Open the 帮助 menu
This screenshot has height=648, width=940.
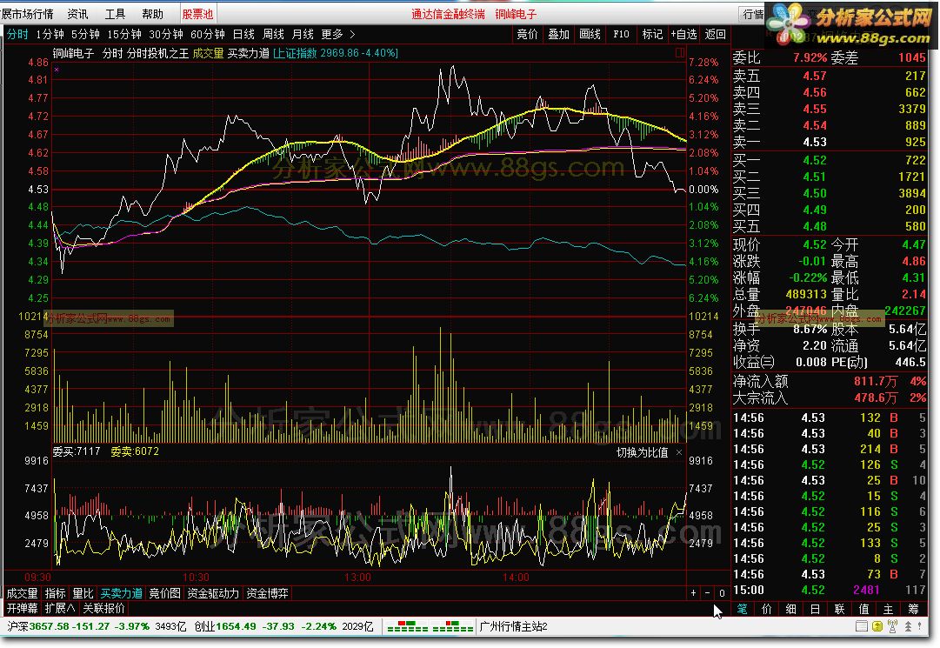click(152, 14)
